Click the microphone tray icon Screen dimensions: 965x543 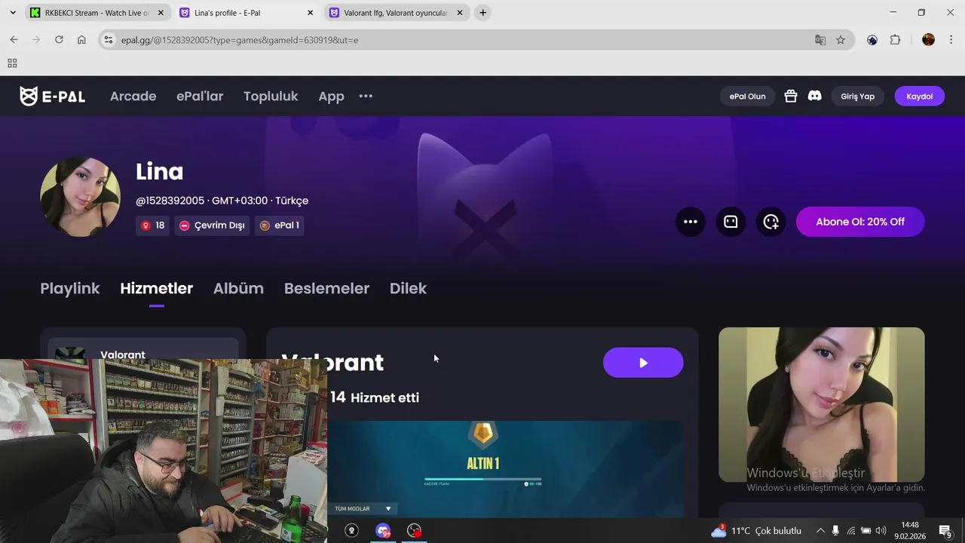[x=835, y=531]
